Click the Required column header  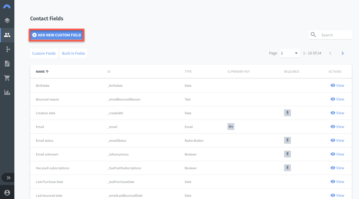[x=292, y=72]
